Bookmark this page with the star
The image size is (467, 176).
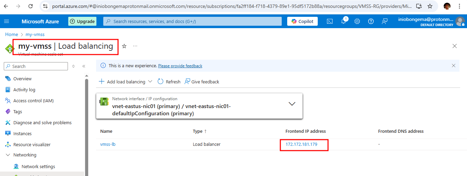pyautogui.click(x=430, y=6)
